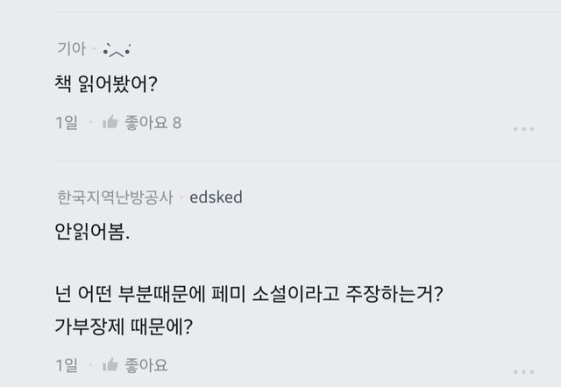Toggle the '좋아요' like on edsked's comment
The width and height of the screenshot is (561, 387).
pyautogui.click(x=146, y=365)
